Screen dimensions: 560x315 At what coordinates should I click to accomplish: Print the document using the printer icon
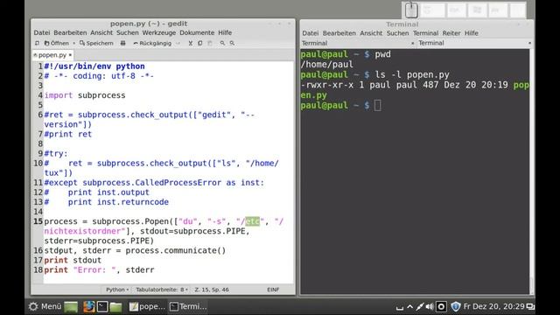click(x=122, y=43)
